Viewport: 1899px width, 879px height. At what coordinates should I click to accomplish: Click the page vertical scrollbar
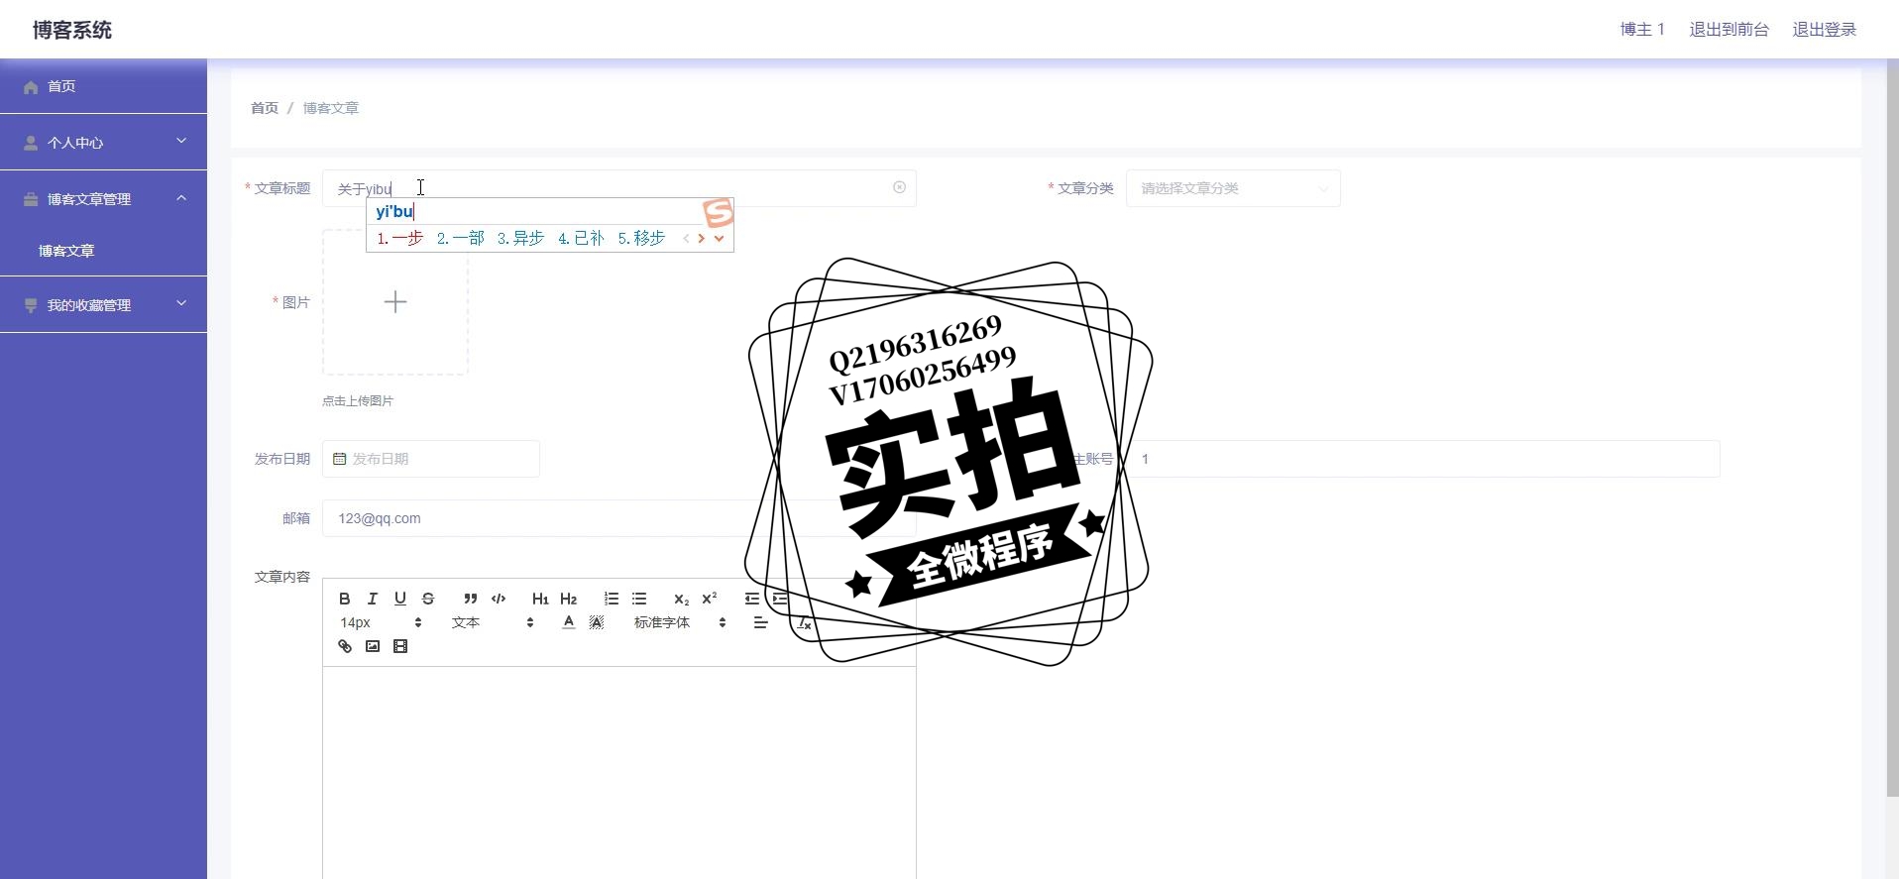pos(1892,426)
